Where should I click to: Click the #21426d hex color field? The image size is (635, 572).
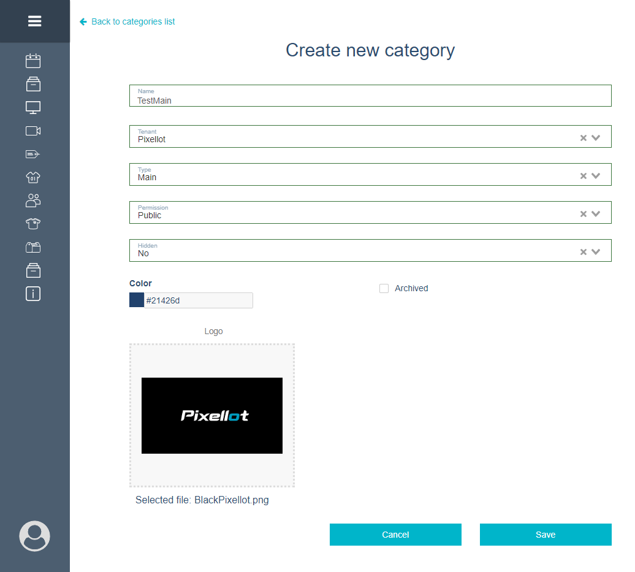click(199, 300)
